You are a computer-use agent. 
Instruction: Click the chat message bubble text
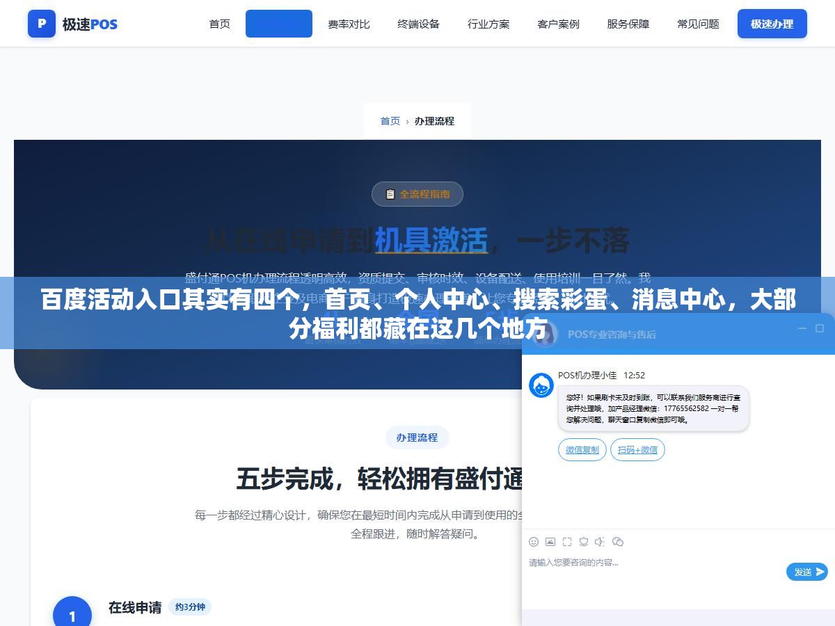653,408
